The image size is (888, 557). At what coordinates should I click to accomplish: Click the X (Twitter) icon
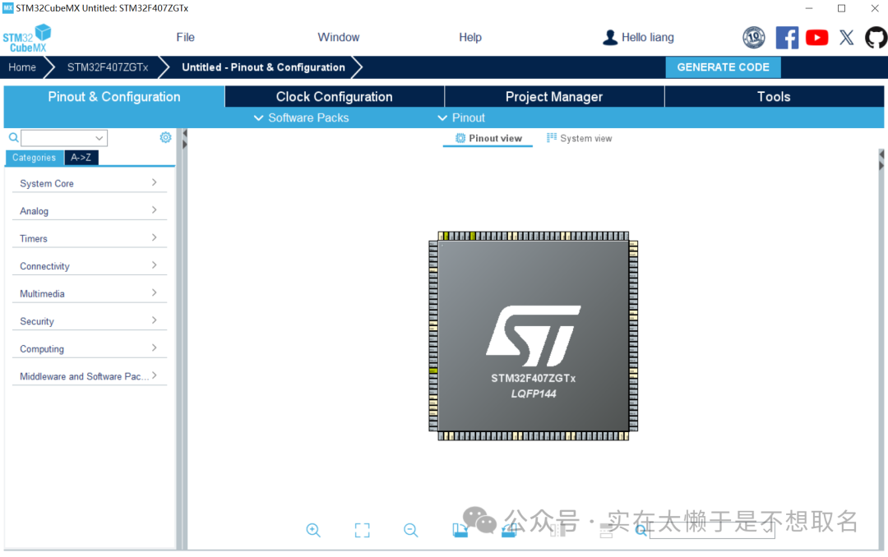(x=846, y=38)
